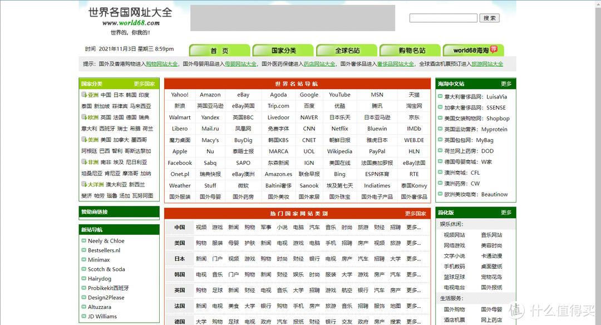
Task: Open the 奢侈品网站大全 tip link
Action: point(396,64)
